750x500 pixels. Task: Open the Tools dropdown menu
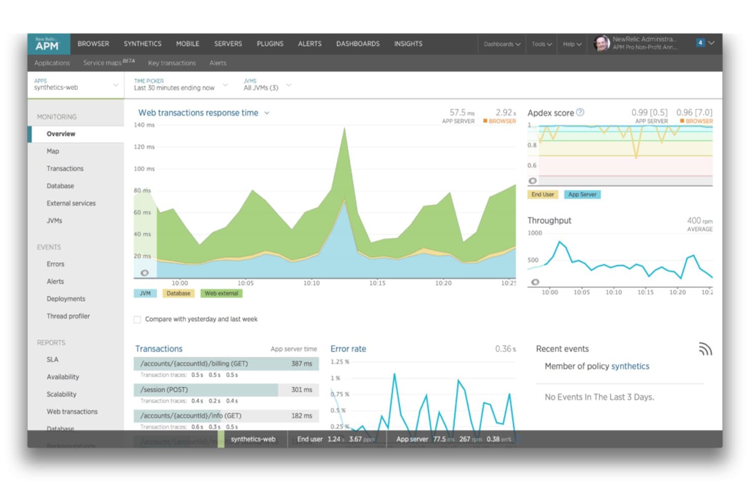click(x=542, y=44)
